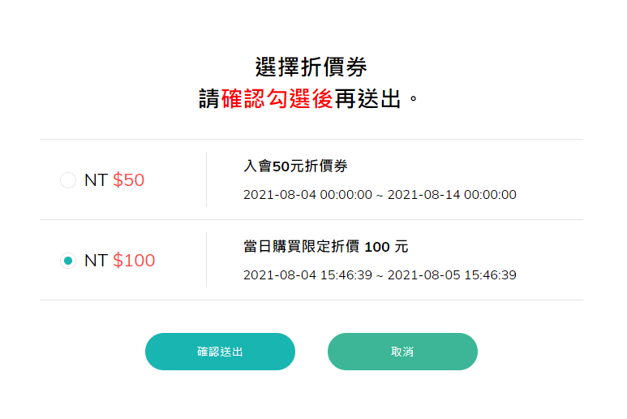This screenshot has height=419, width=627.
Task: Click the NT $100 amount label
Action: click(119, 261)
